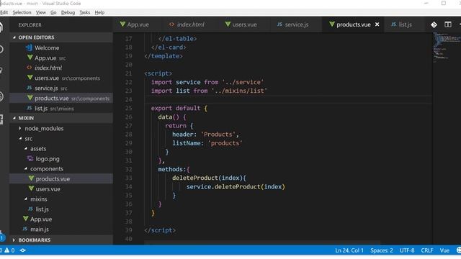The height and width of the screenshot is (259, 461).
Task: Change line endings via CRLF
Action: 427,250
